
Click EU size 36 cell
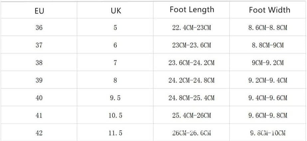(39, 28)
